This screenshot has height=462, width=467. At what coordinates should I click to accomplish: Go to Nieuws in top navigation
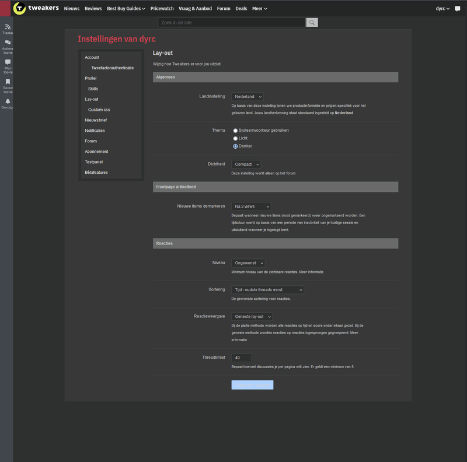(72, 9)
